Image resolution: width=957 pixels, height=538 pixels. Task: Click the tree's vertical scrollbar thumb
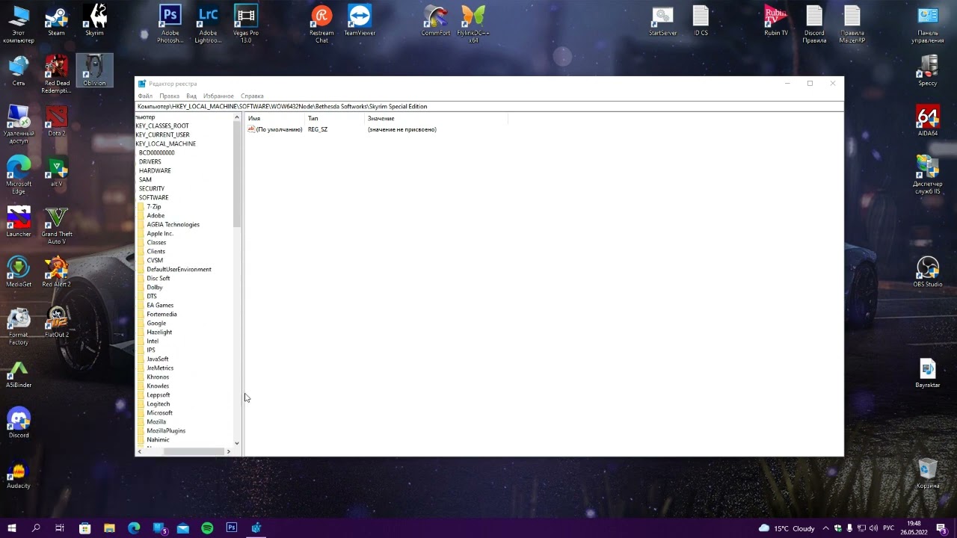(237, 174)
